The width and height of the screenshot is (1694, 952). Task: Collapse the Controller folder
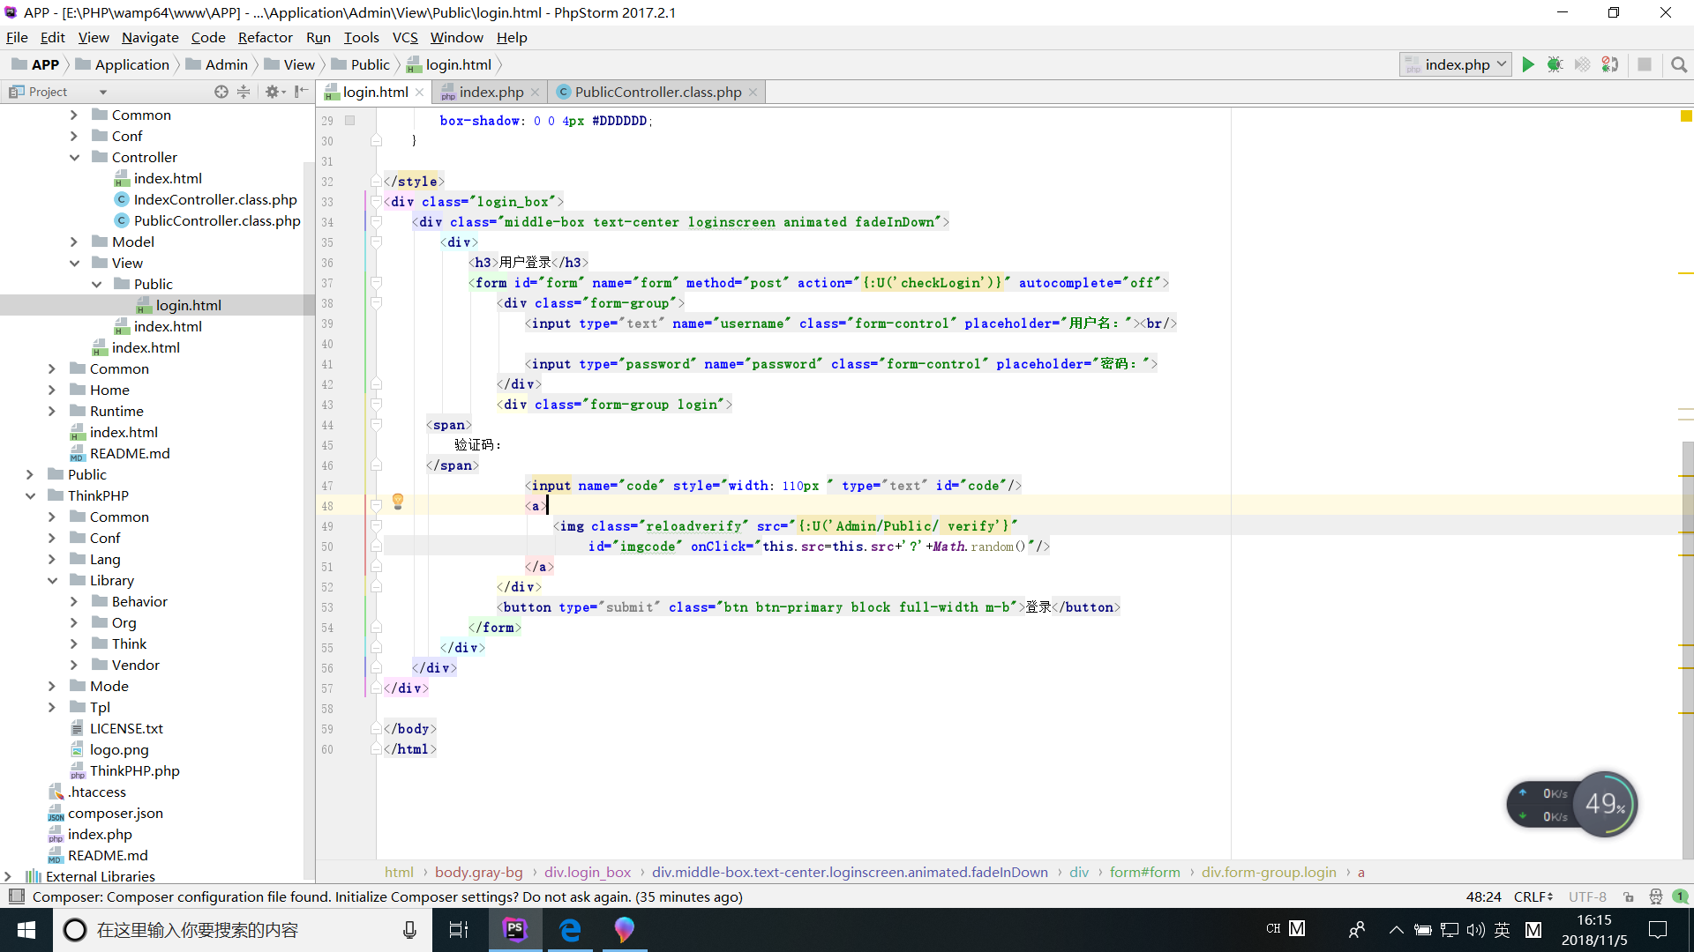(74, 157)
